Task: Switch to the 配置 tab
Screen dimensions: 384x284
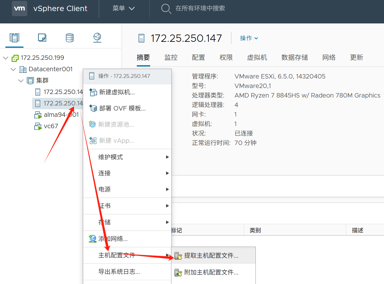Action: coord(199,57)
